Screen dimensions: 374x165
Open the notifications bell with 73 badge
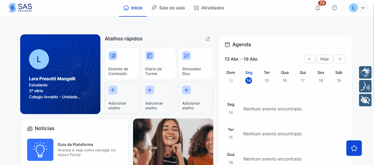[x=318, y=8]
